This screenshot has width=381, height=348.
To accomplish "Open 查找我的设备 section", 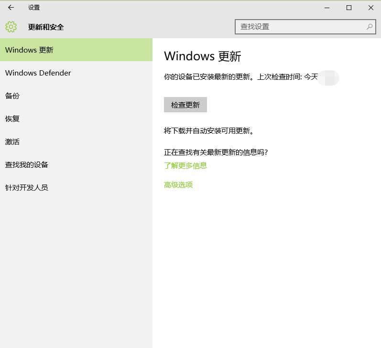I will click(x=76, y=164).
